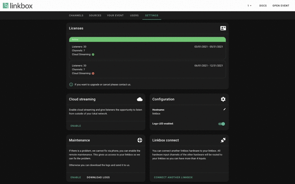Click Connect Another Linkbox

click(173, 177)
